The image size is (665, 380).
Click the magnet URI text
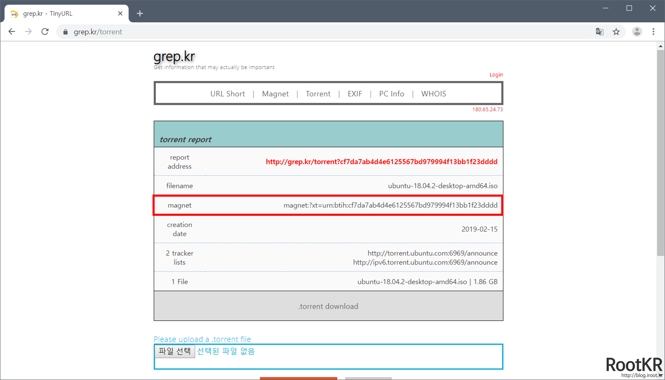pyautogui.click(x=390, y=205)
